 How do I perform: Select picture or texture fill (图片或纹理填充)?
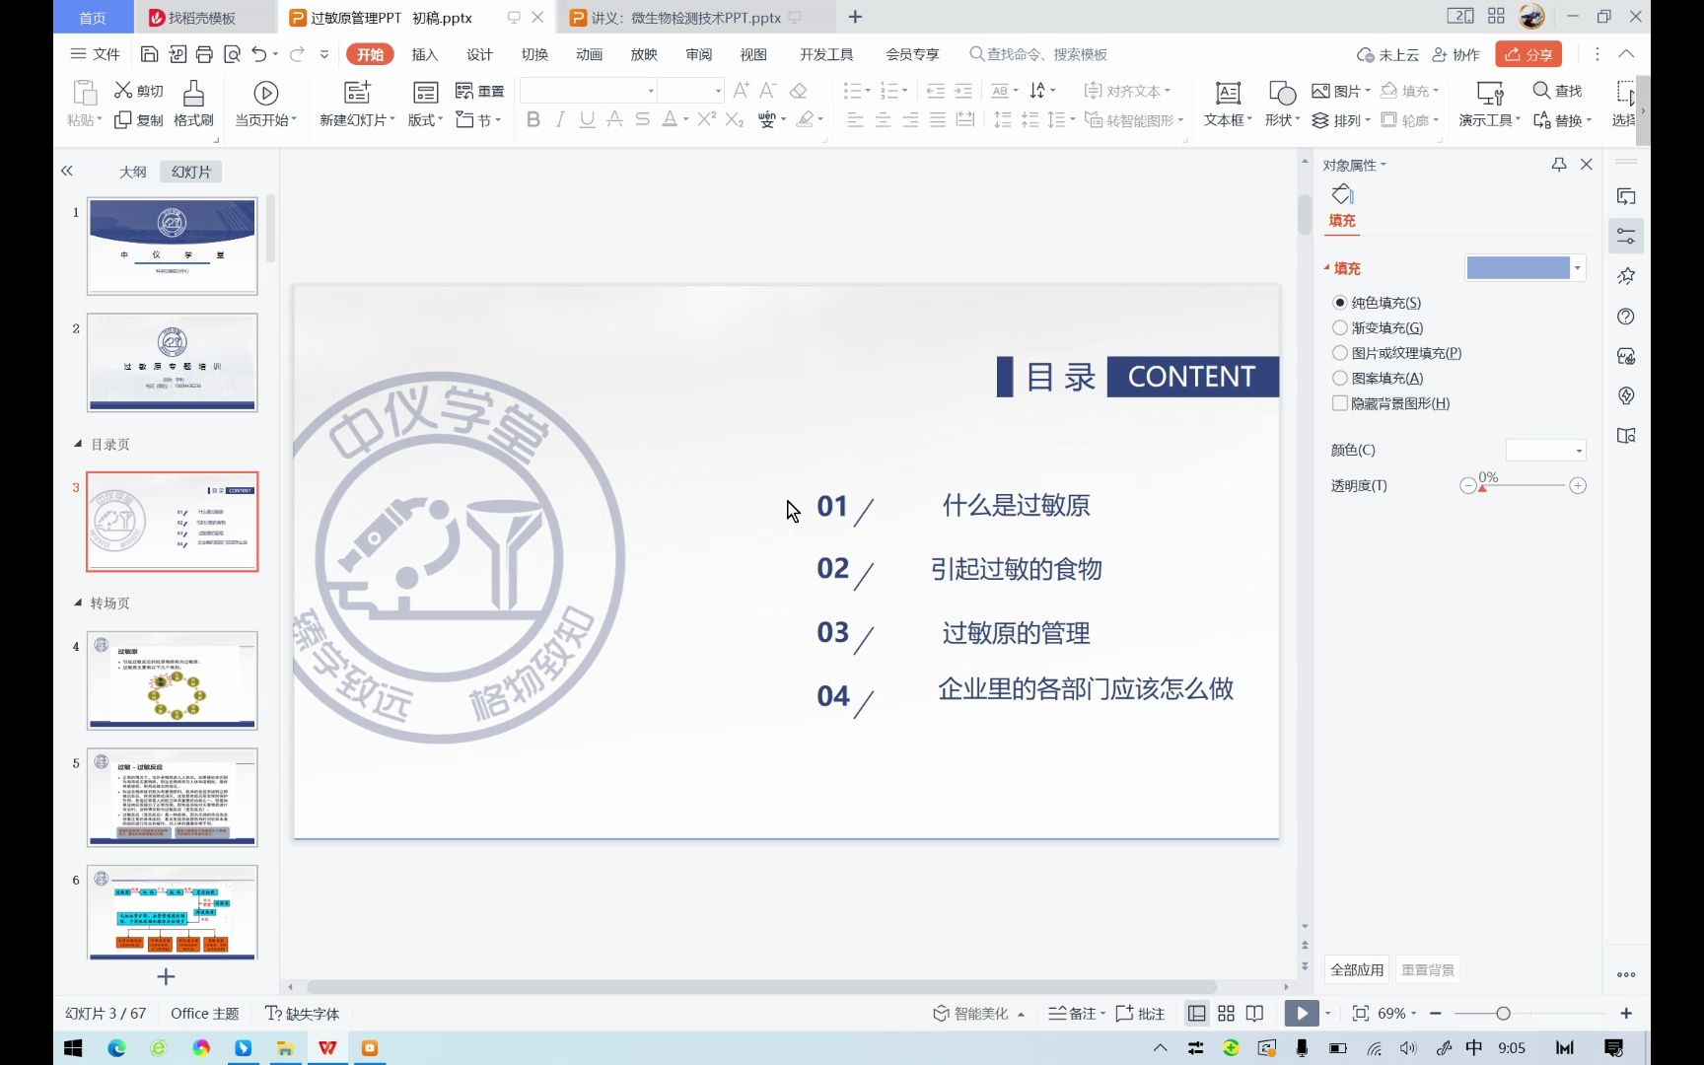1339,353
